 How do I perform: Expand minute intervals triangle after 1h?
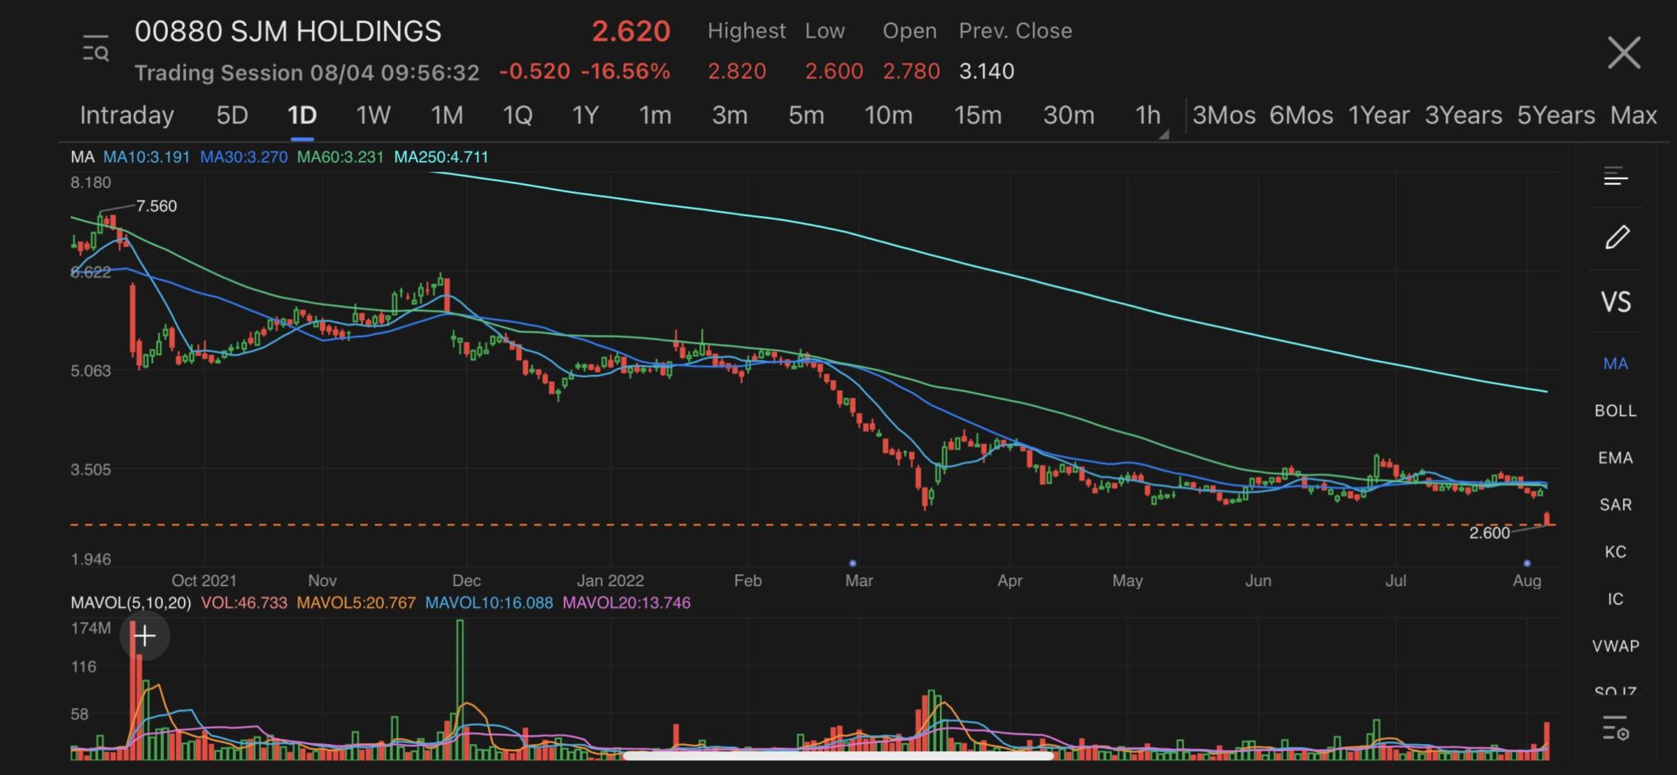(1164, 134)
